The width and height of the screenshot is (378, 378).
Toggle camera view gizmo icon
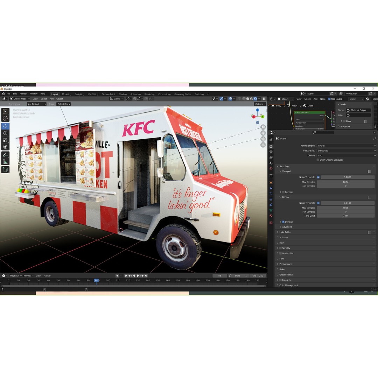tap(263, 139)
